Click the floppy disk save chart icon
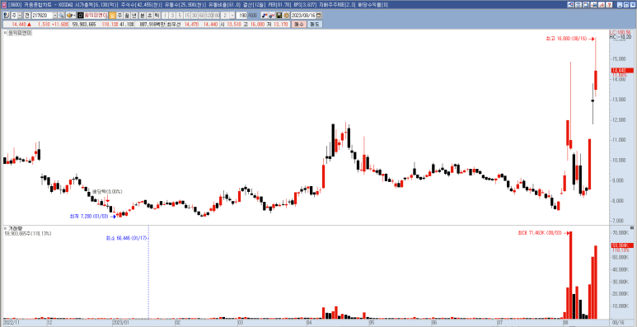This screenshot has width=637, height=327. tap(279, 15)
